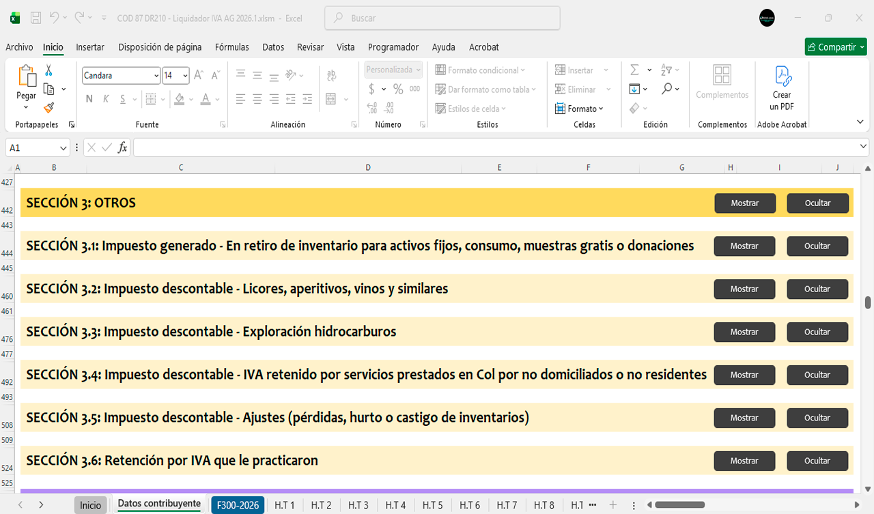Select the Format Painter brush icon
This screenshot has height=514, width=874.
[48, 107]
